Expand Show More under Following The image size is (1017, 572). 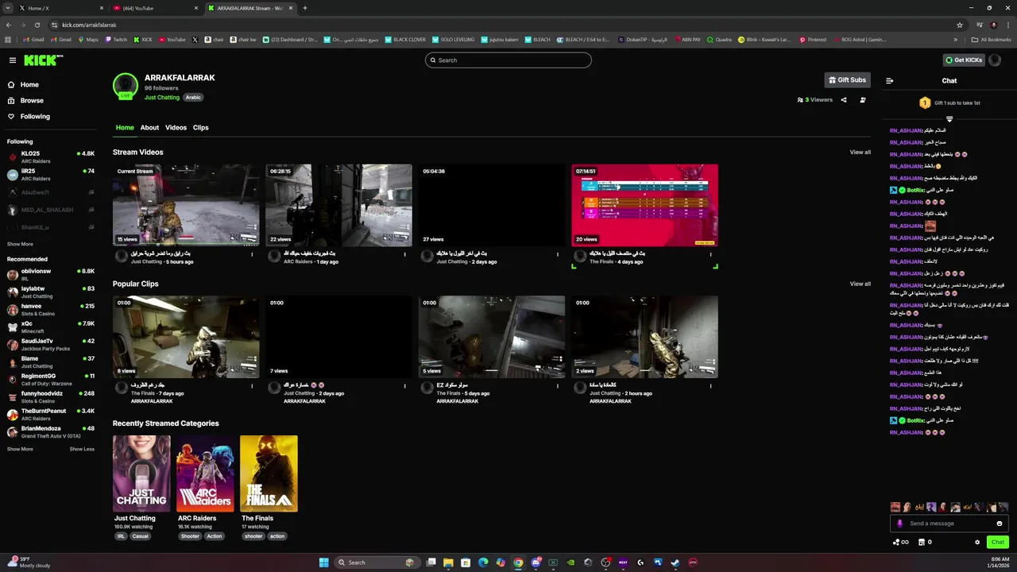coord(20,245)
